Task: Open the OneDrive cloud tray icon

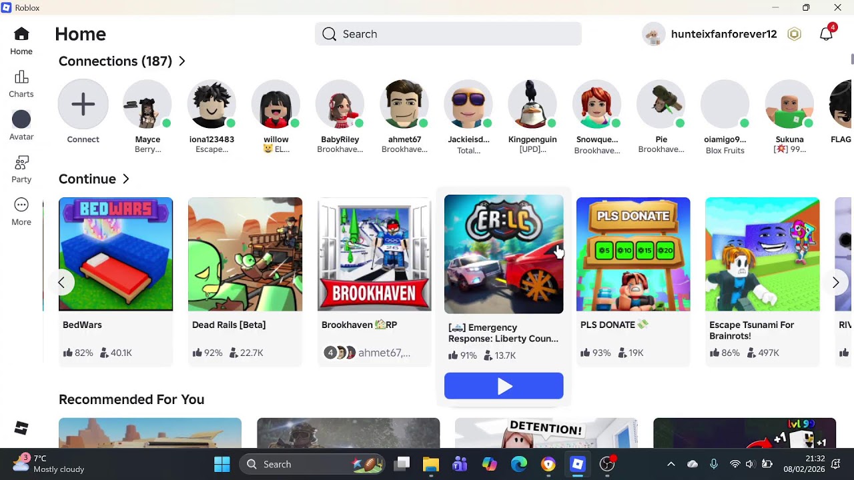Action: pos(693,464)
